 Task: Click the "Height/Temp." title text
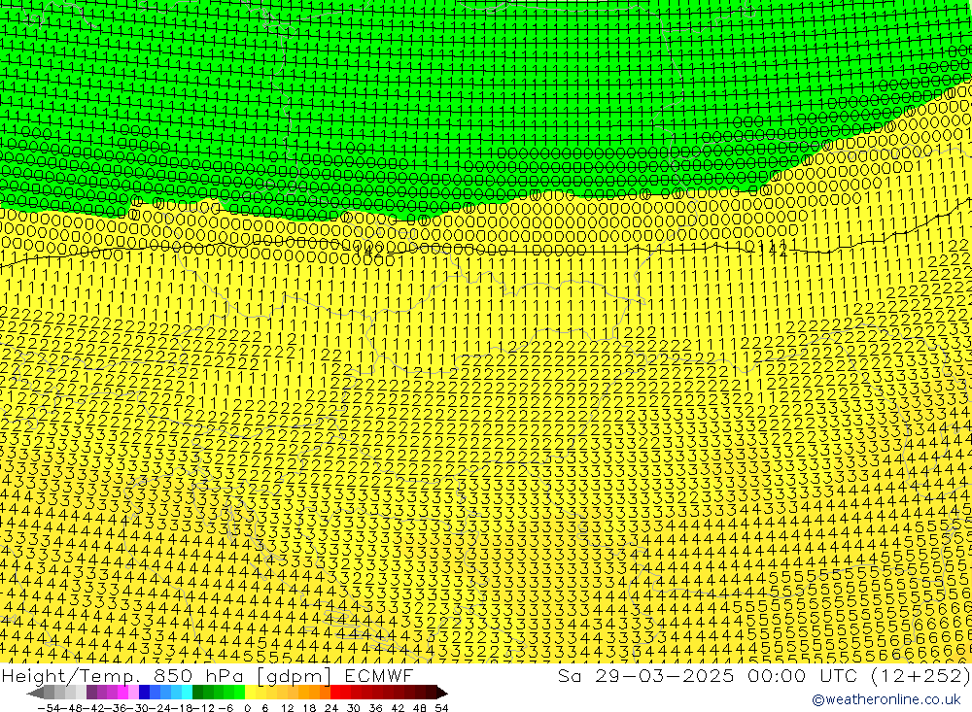point(70,676)
